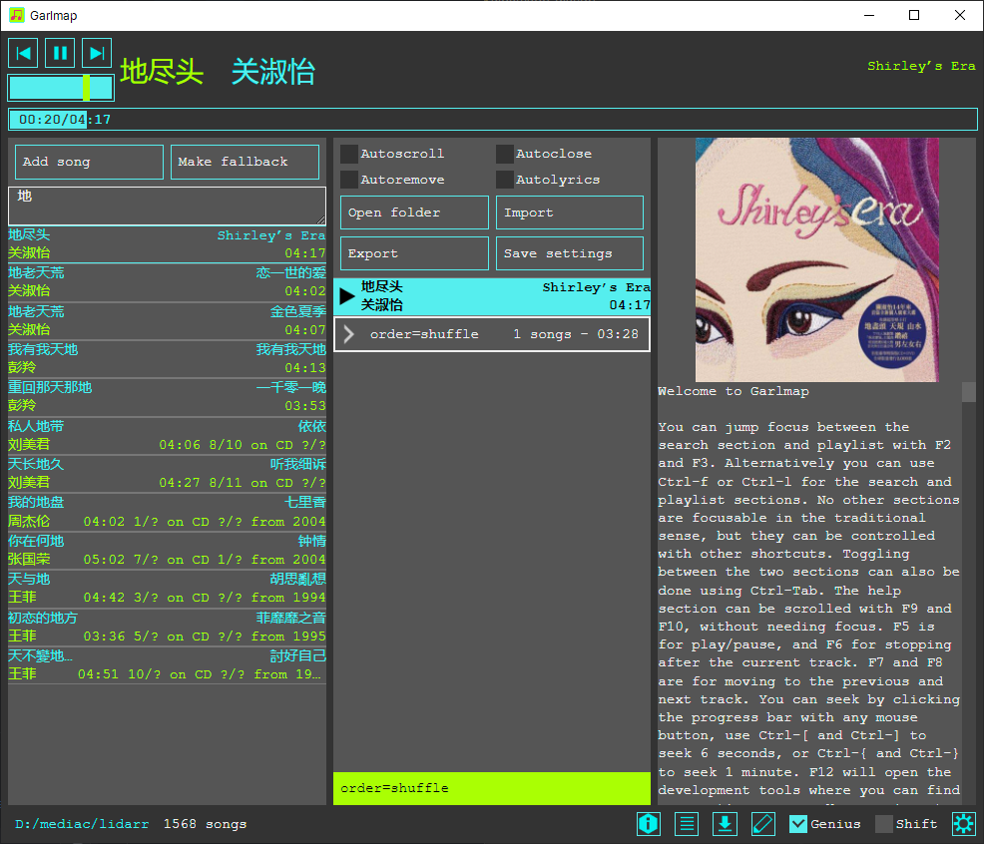Click the Shirley's Era album title

click(x=921, y=66)
